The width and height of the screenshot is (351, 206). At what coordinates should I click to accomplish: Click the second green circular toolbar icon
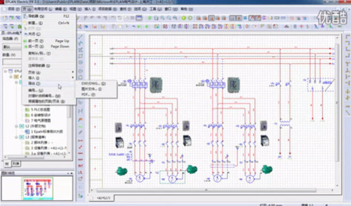coord(190,18)
